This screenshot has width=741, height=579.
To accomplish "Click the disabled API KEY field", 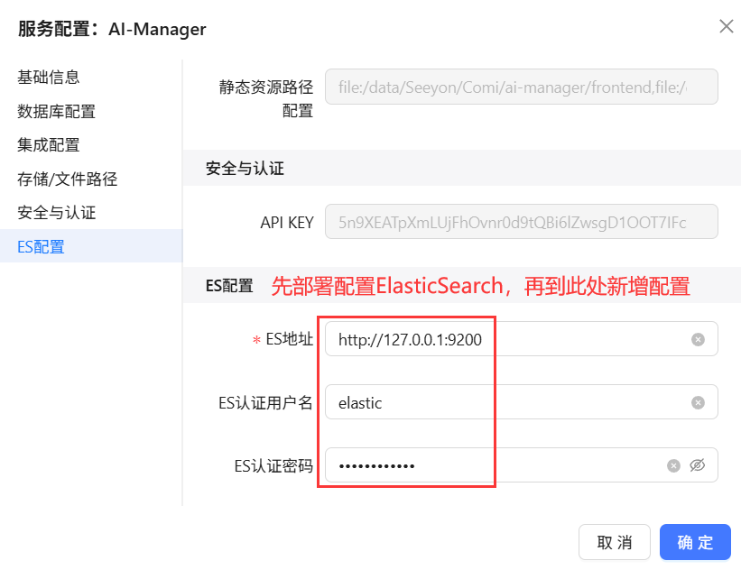I will [x=522, y=222].
